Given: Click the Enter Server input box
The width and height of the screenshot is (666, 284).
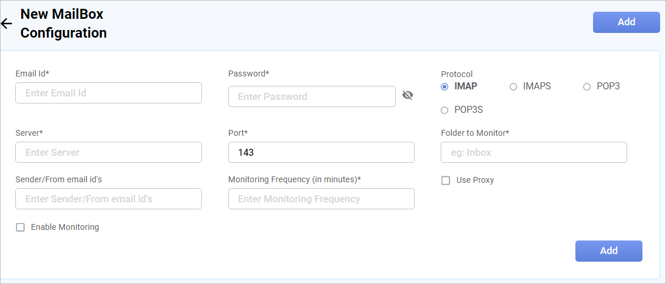Looking at the screenshot, I should tap(108, 152).
